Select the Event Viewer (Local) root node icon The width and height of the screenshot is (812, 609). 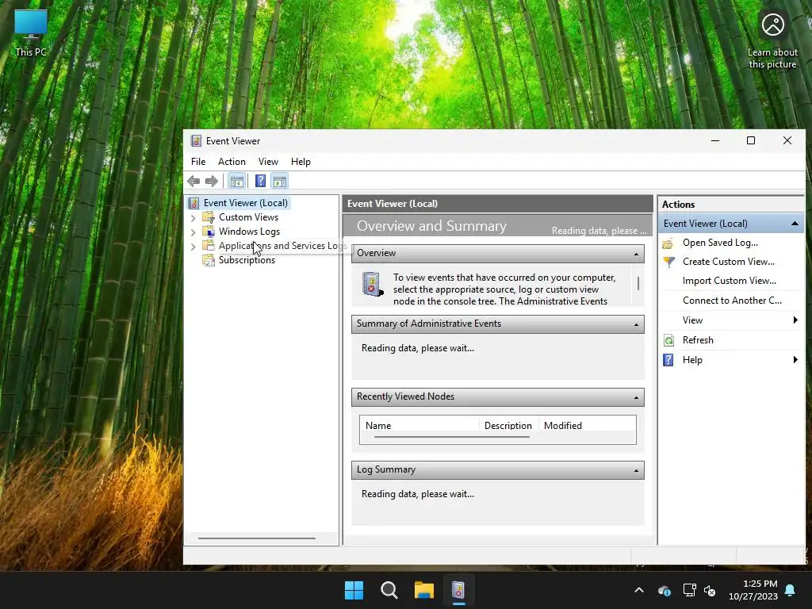(x=193, y=203)
